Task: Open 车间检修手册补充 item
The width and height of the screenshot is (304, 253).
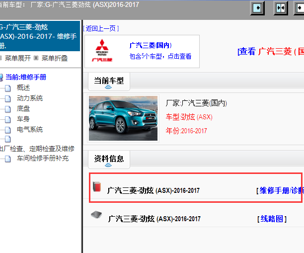Action: pos(43,159)
